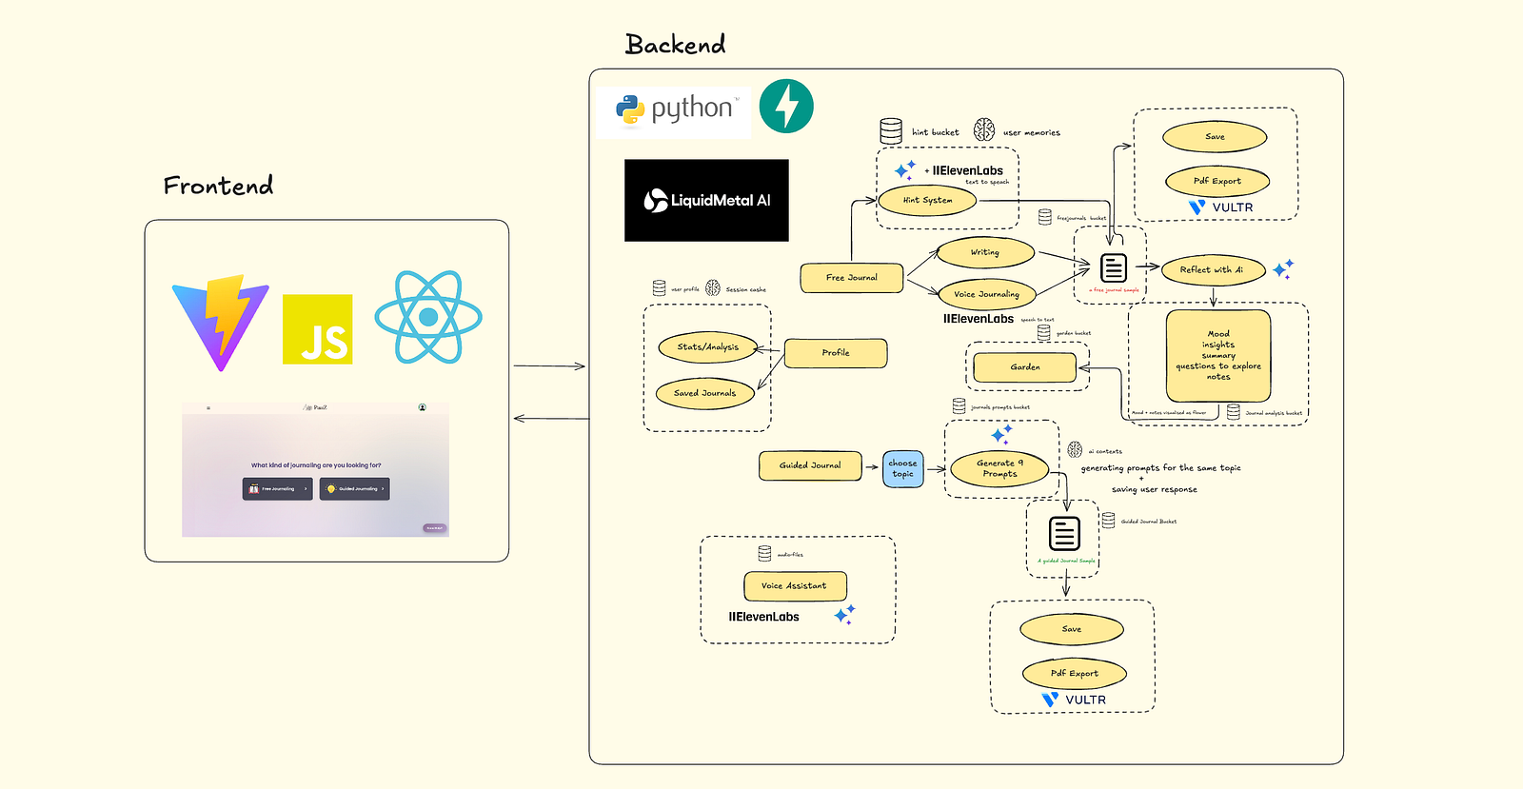Open the profile avatar in app preview
The width and height of the screenshot is (1523, 789).
[x=423, y=407]
